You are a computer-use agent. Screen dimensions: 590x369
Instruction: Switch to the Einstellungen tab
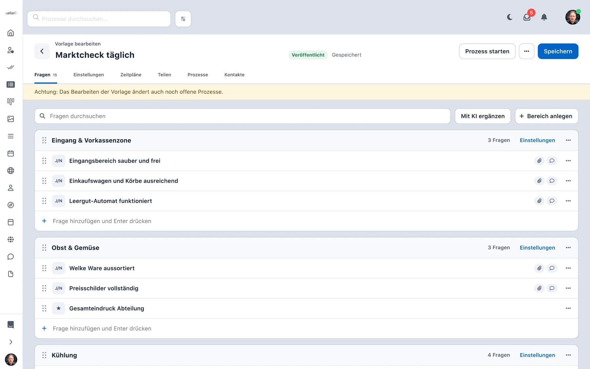(x=88, y=75)
